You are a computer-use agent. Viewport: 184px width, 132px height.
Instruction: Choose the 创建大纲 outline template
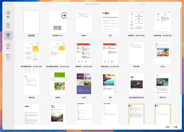(x=31, y=84)
